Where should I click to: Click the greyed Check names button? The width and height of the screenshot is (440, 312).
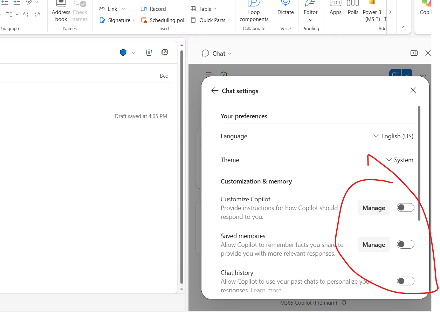tap(80, 12)
